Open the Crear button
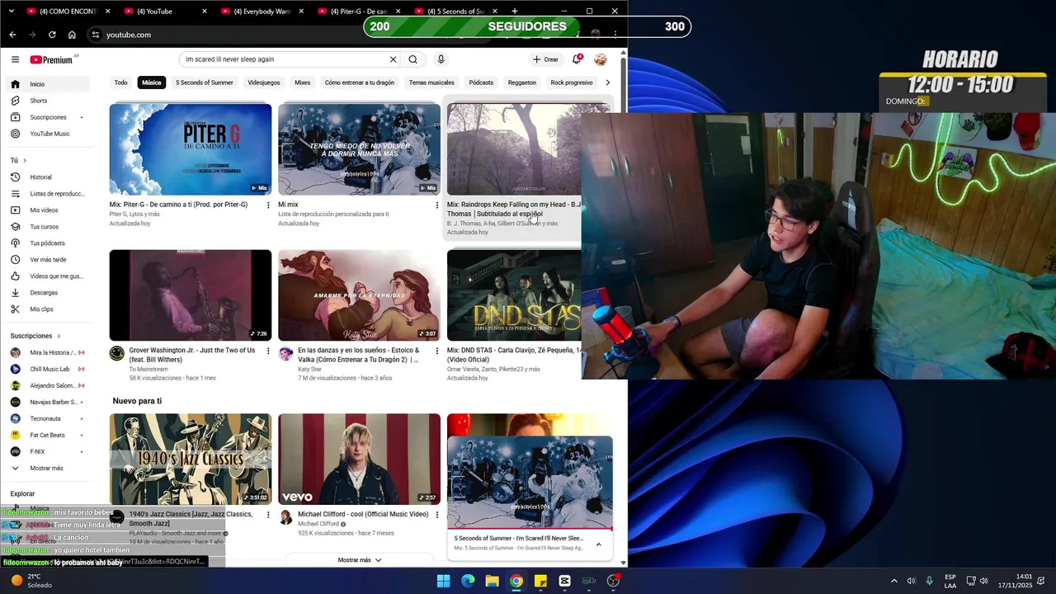Viewport: 1056px width, 594px height. coord(545,59)
